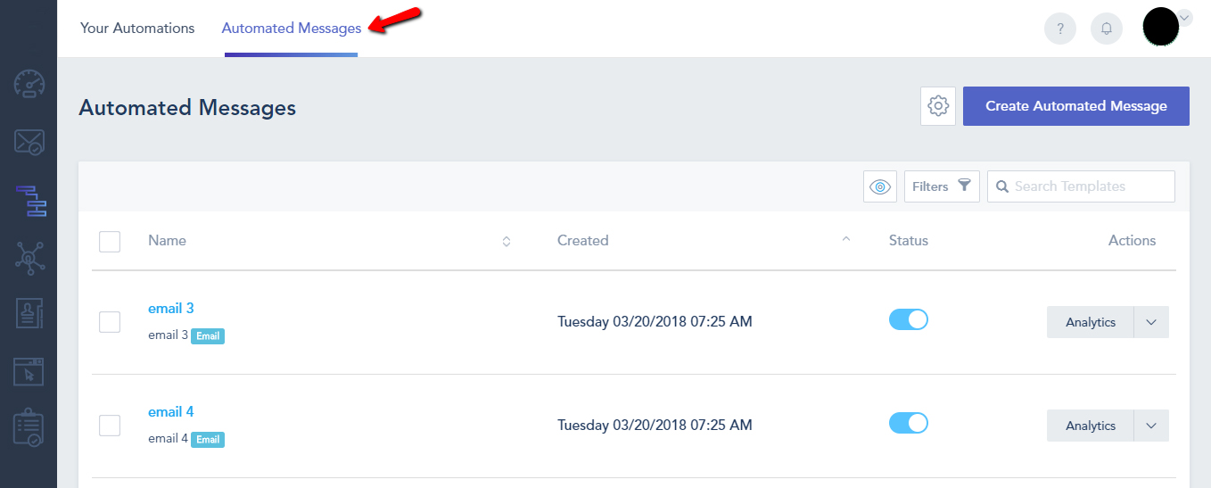Check the select-all checkbox in header
Screen dimensions: 1211x488
click(110, 241)
